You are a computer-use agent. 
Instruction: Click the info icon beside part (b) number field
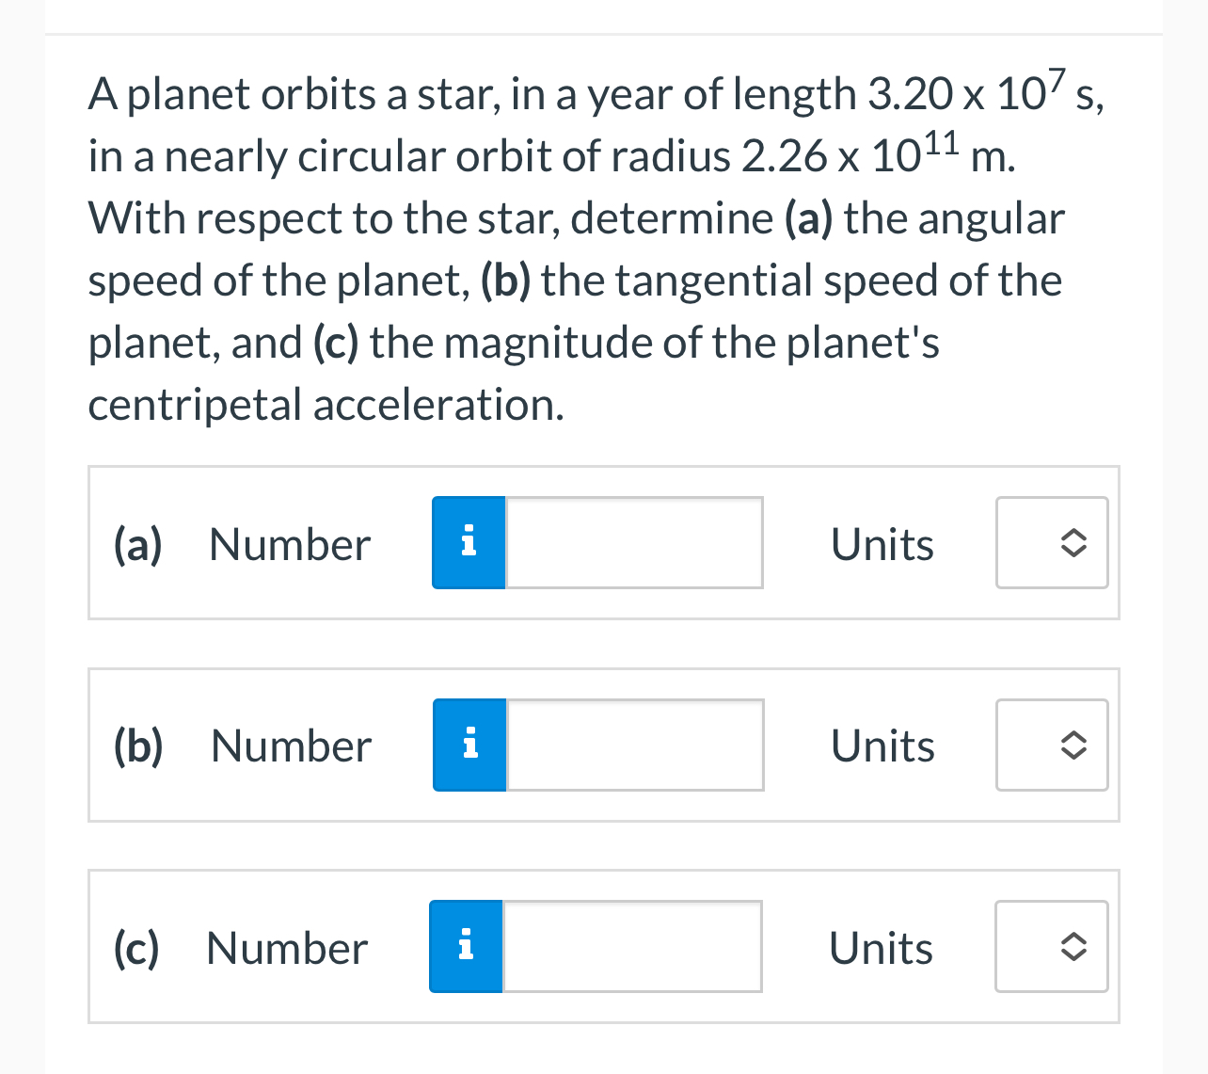(468, 745)
